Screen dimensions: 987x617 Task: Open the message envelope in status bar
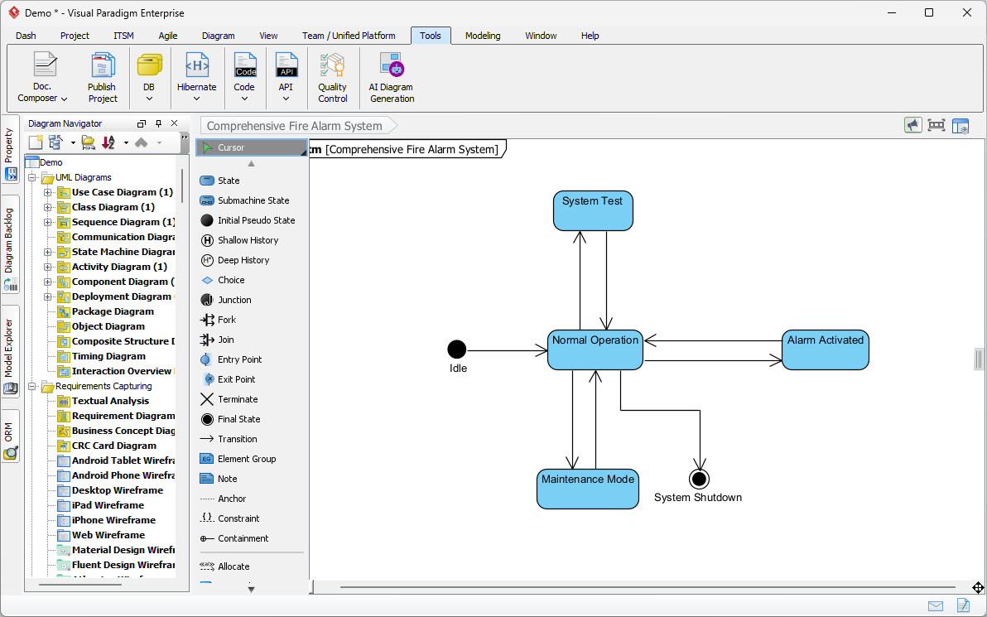tap(936, 606)
